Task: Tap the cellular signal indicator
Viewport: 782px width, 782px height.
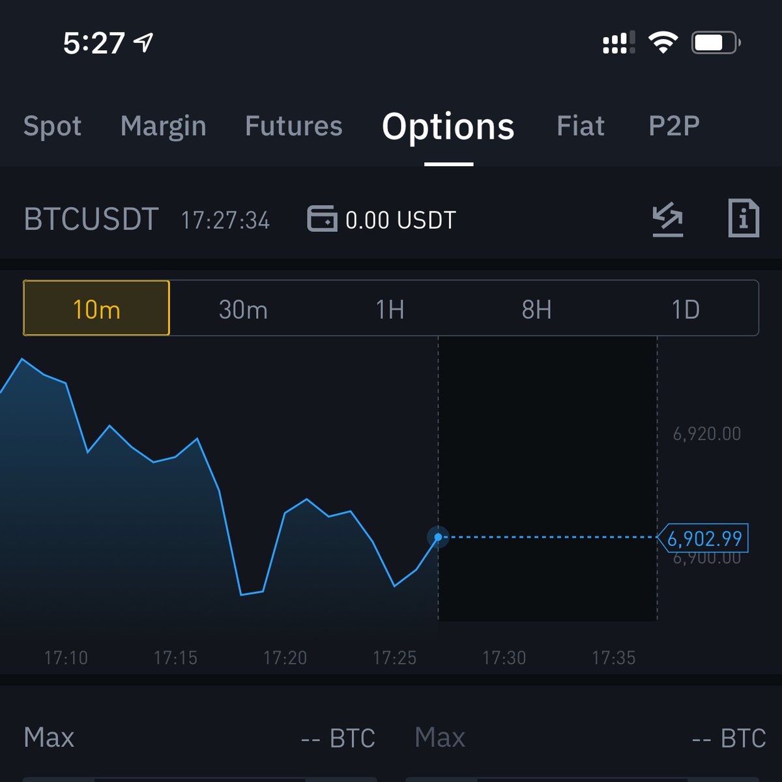Action: [x=618, y=44]
